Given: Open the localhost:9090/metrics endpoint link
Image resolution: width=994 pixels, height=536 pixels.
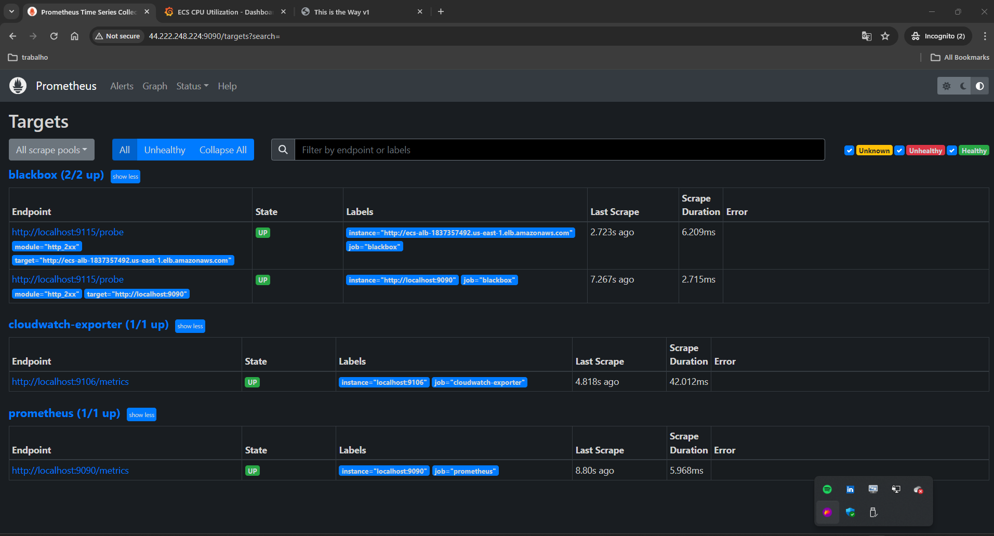Looking at the screenshot, I should tap(70, 471).
